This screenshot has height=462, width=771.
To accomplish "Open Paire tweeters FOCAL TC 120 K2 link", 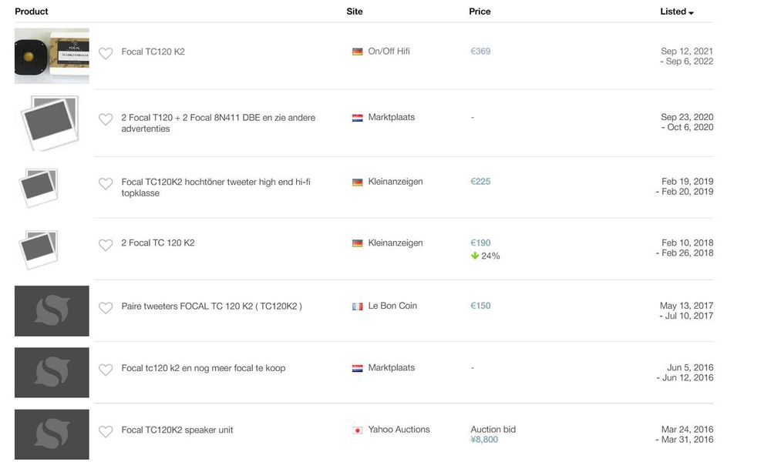I will pyautogui.click(x=211, y=306).
